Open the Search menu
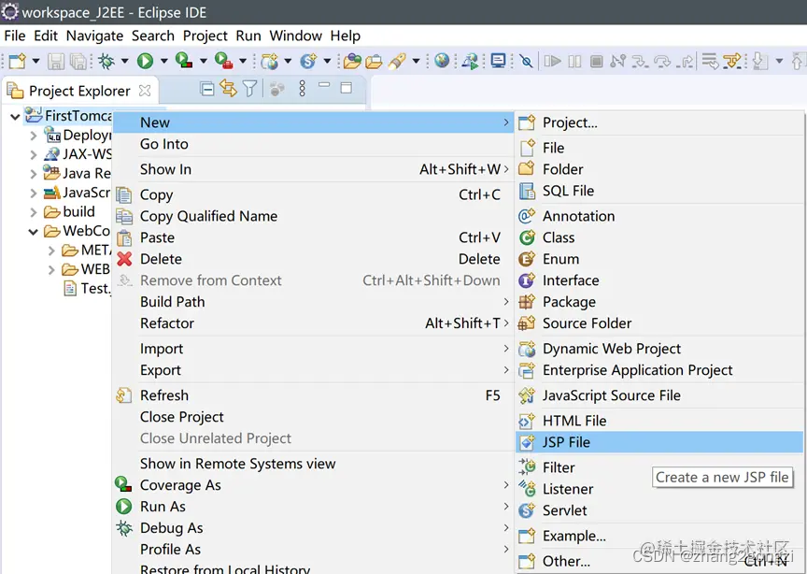 pos(153,36)
